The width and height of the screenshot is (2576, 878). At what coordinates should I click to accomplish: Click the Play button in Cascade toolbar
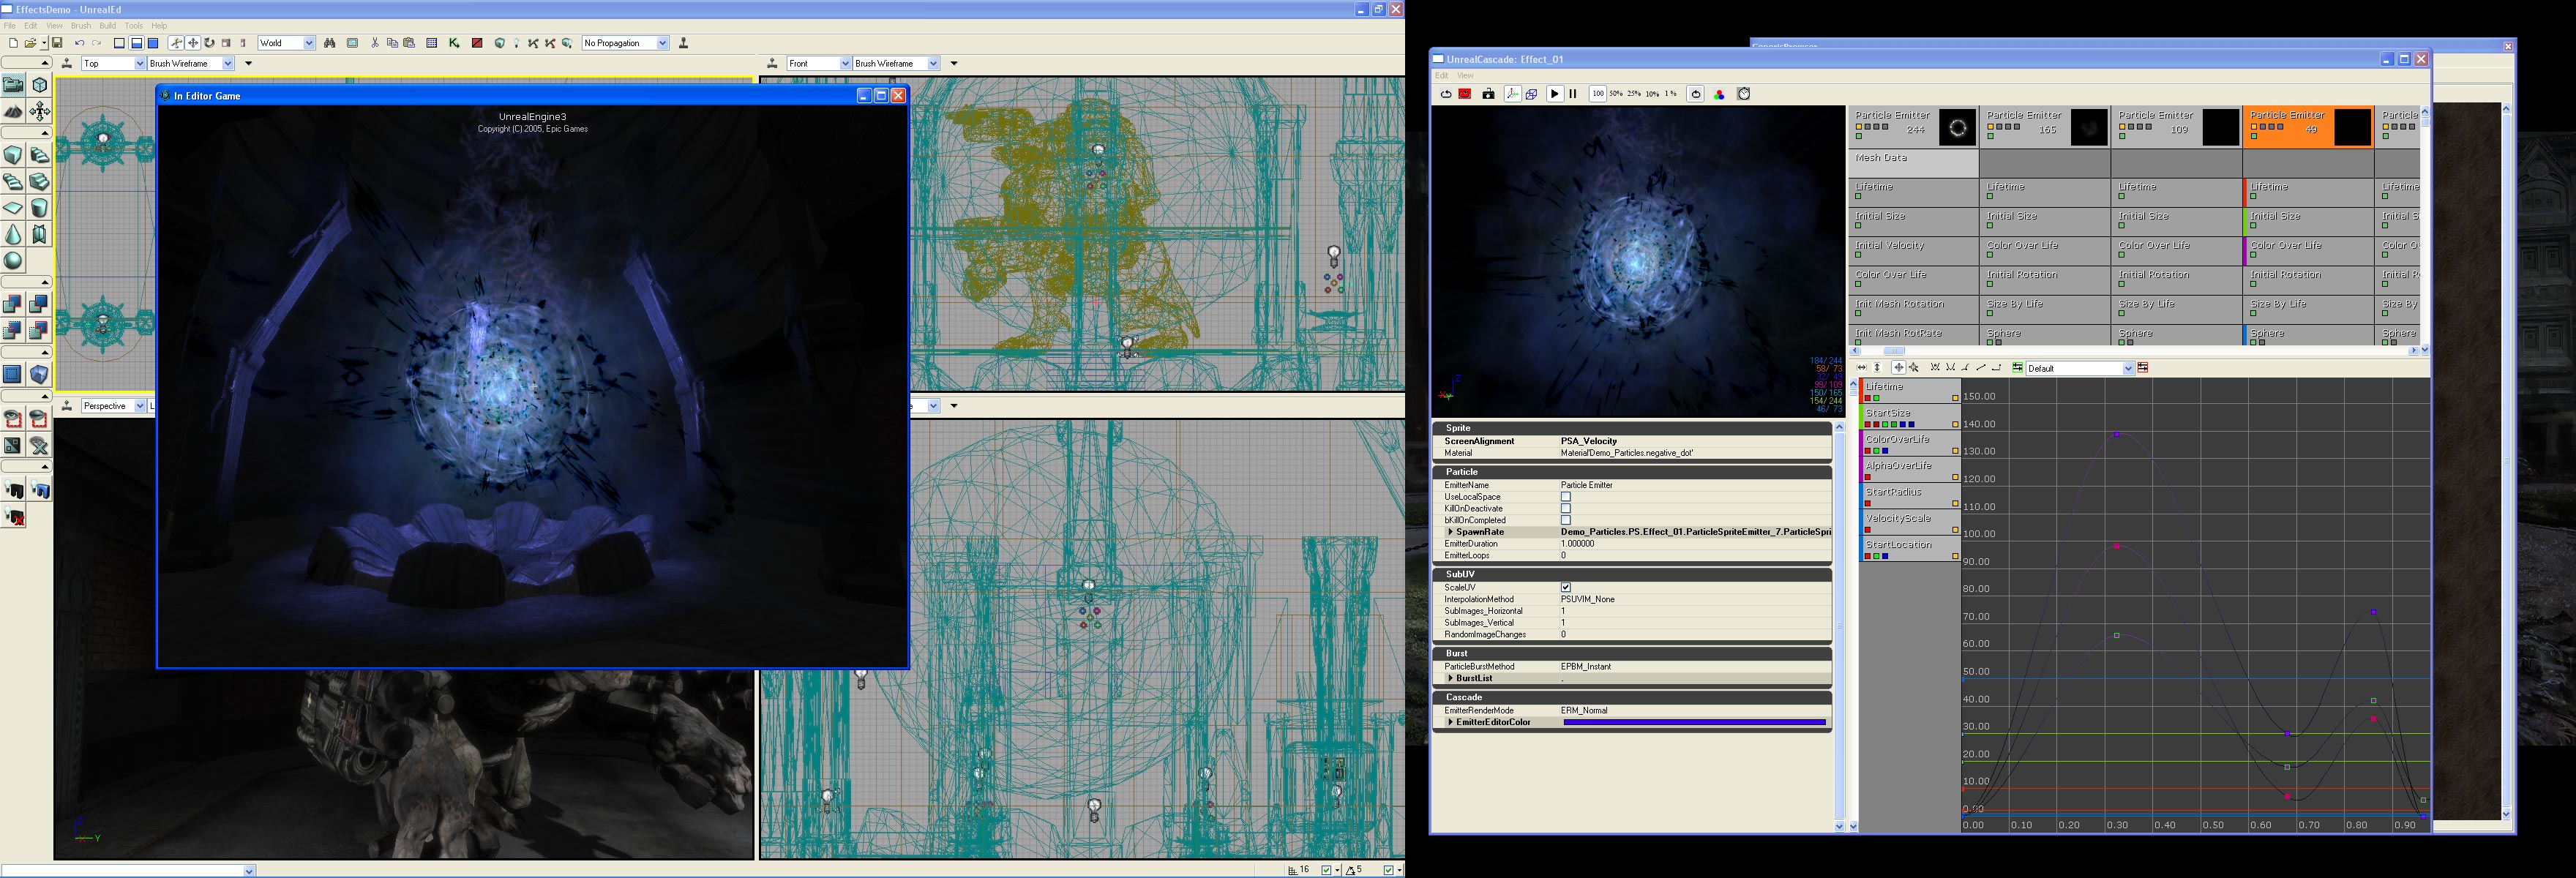[1554, 94]
